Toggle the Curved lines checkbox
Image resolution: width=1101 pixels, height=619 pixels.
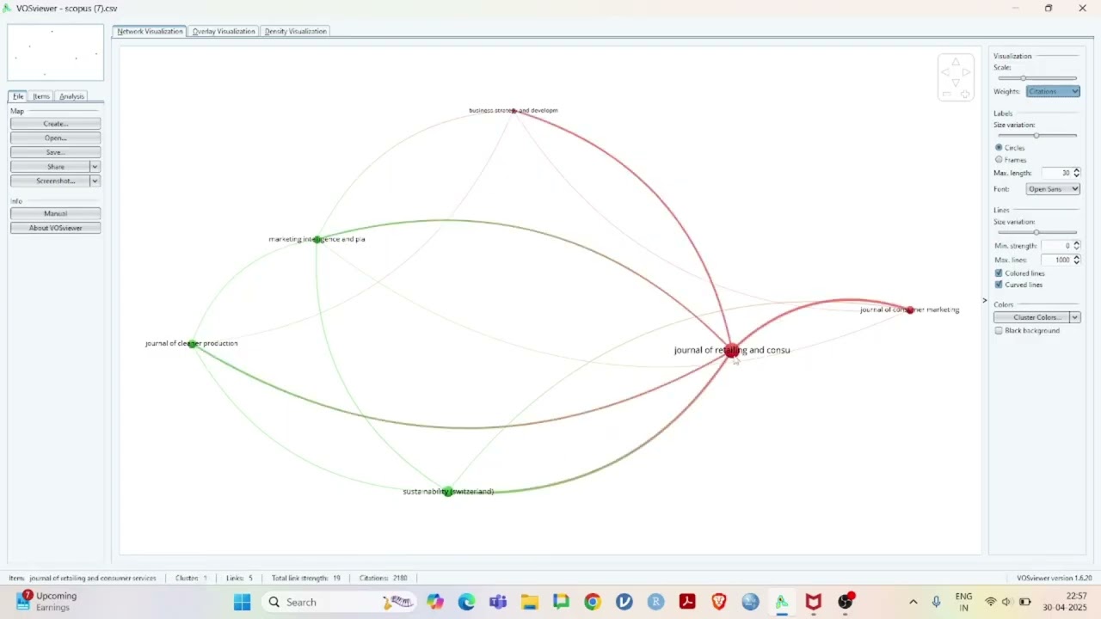pyautogui.click(x=999, y=285)
